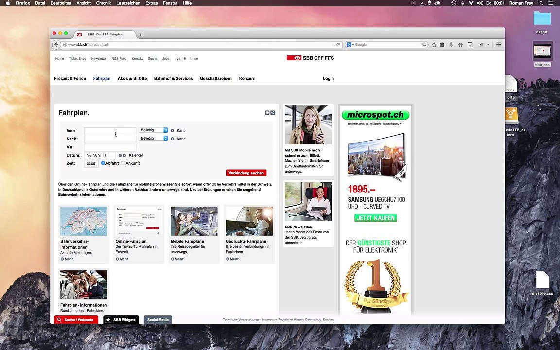Screen dimensions: 560x350
Task: Show bookmarks list icon in toolbar
Action: [442, 45]
